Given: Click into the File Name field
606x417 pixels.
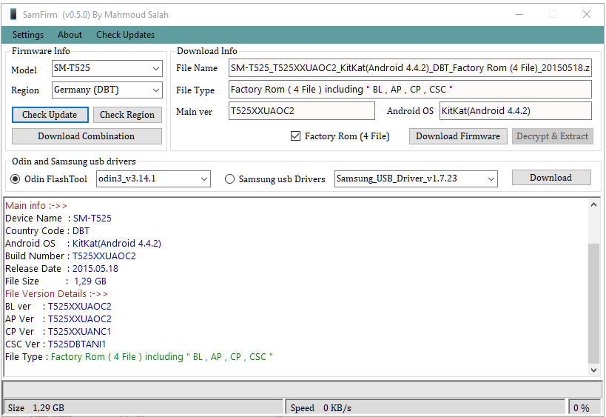Looking at the screenshot, I should click(410, 68).
